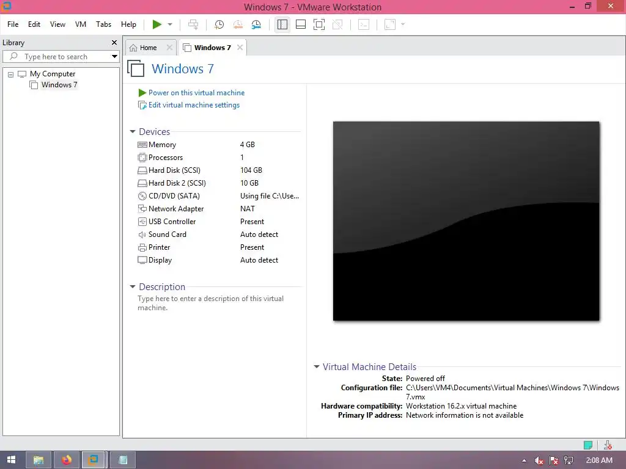Open the power options dropdown arrow
The width and height of the screenshot is (626, 469).
tap(170, 24)
